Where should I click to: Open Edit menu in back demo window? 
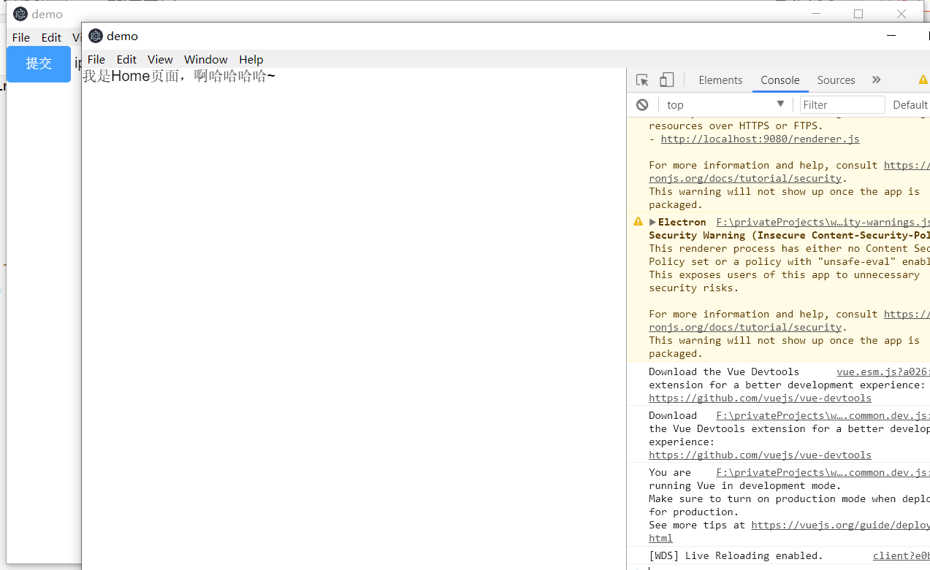click(51, 38)
